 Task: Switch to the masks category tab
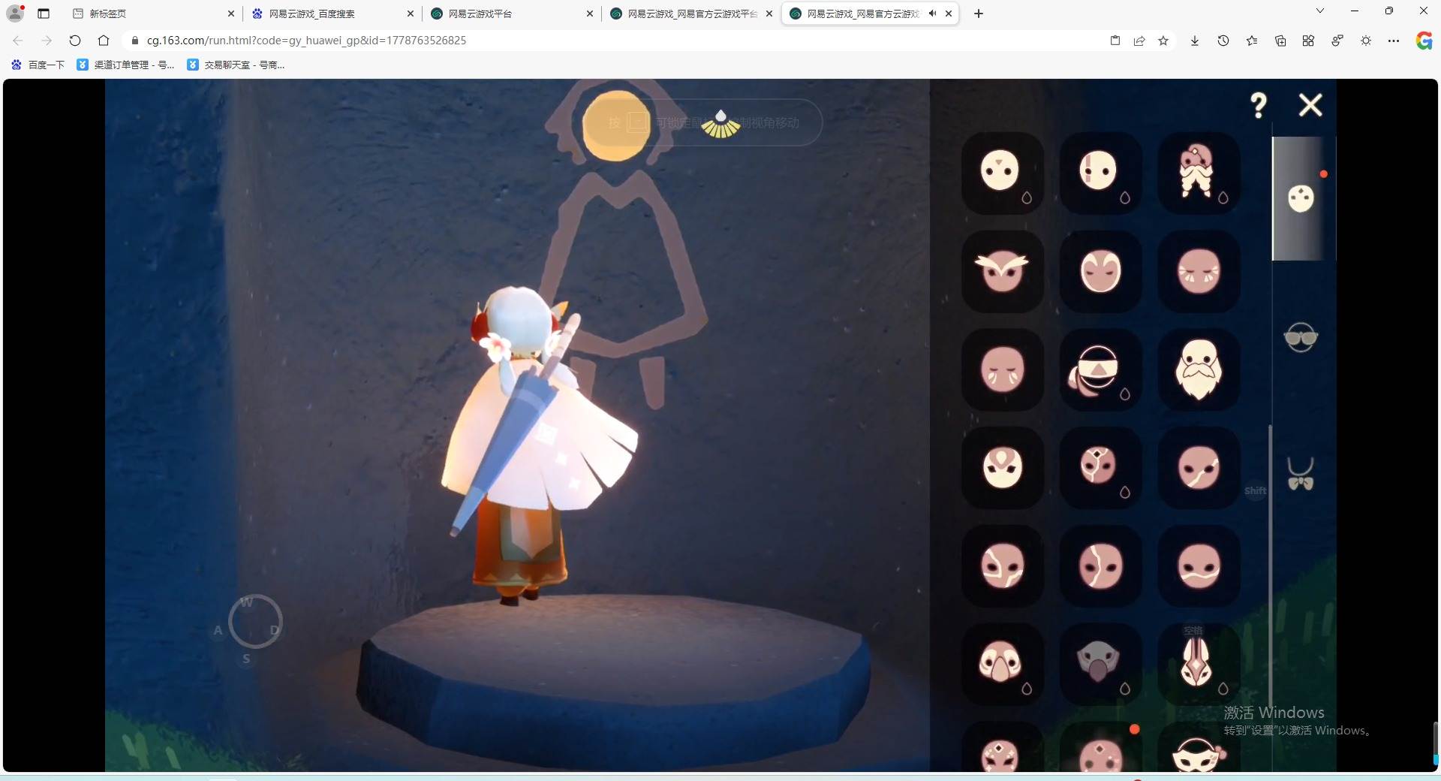[1301, 198]
